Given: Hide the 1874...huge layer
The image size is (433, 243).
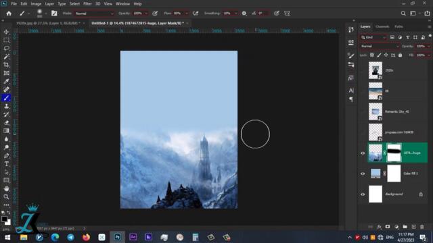Looking at the screenshot, I should click(363, 153).
